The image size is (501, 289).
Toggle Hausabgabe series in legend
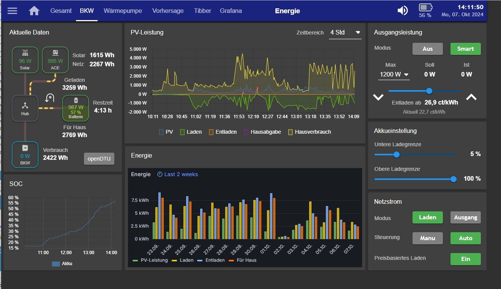click(x=262, y=132)
